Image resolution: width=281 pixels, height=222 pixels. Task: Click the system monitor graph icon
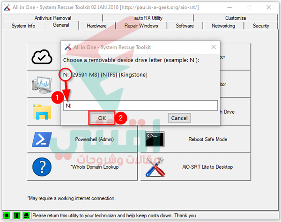pyautogui.click(x=42, y=84)
